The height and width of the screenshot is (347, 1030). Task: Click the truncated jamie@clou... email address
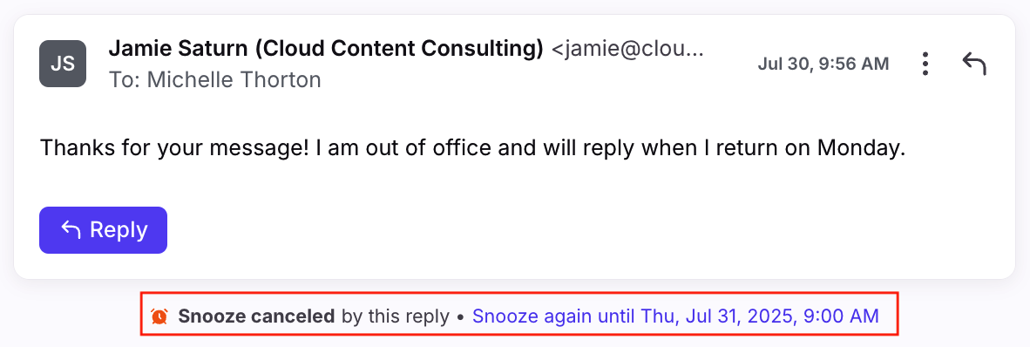(x=627, y=48)
